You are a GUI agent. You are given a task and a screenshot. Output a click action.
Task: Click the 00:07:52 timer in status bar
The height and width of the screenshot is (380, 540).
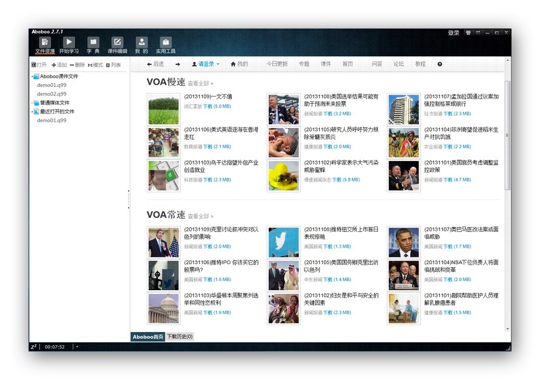55,347
